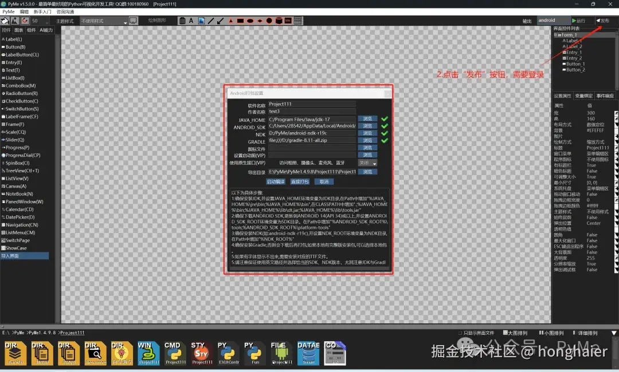This screenshot has width=619, height=372.
Task: Open the PyApp DIR folder icon
Action: tap(69, 353)
